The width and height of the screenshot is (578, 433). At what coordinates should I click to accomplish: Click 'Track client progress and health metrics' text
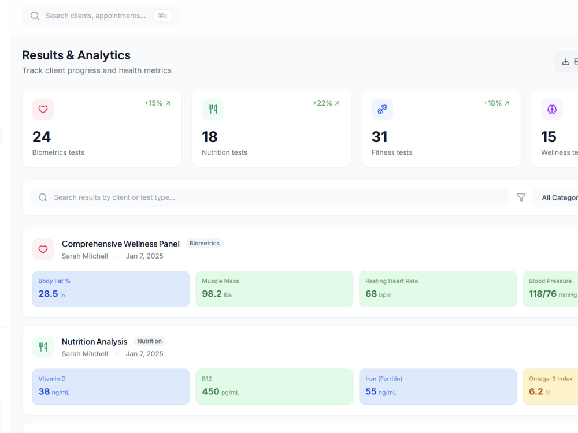coord(97,70)
